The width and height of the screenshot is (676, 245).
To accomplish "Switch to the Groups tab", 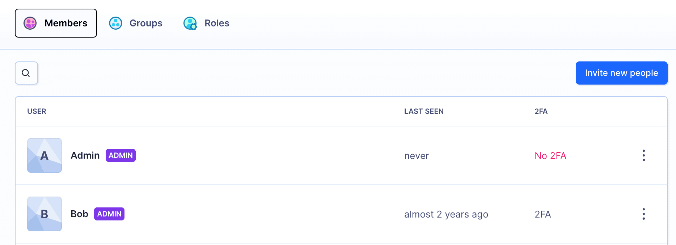I will click(145, 23).
